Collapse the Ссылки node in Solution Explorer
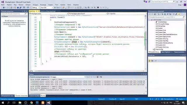This screenshot has height=105, width=187. (152, 20)
